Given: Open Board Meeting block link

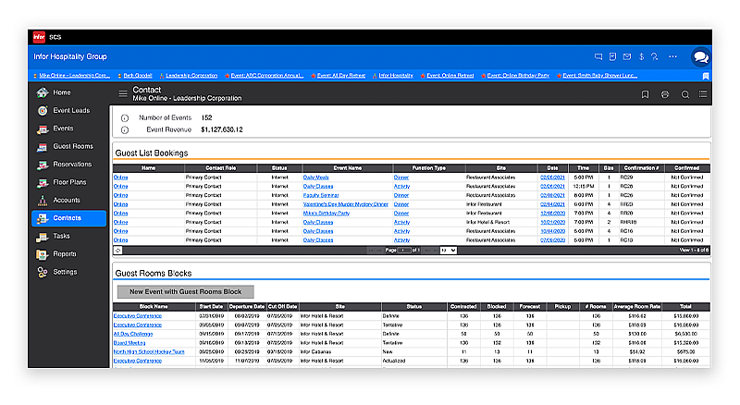Looking at the screenshot, I should click(x=129, y=343).
